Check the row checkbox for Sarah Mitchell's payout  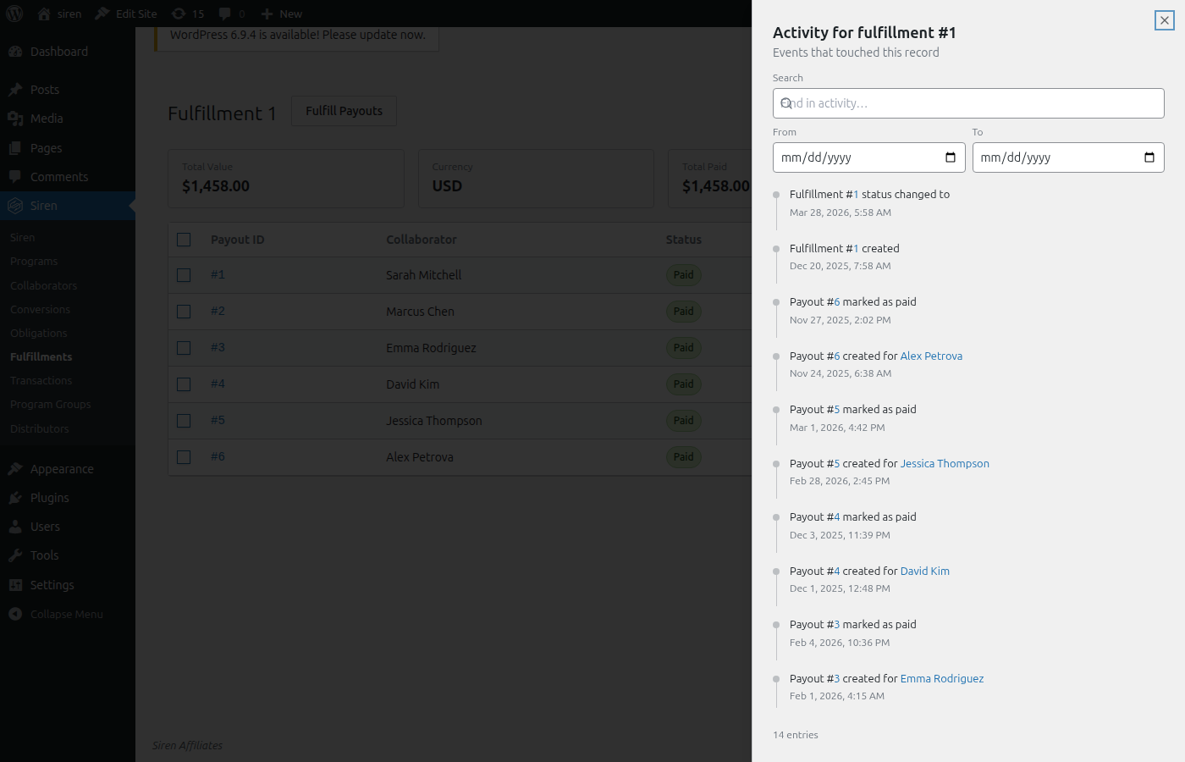coord(184,274)
